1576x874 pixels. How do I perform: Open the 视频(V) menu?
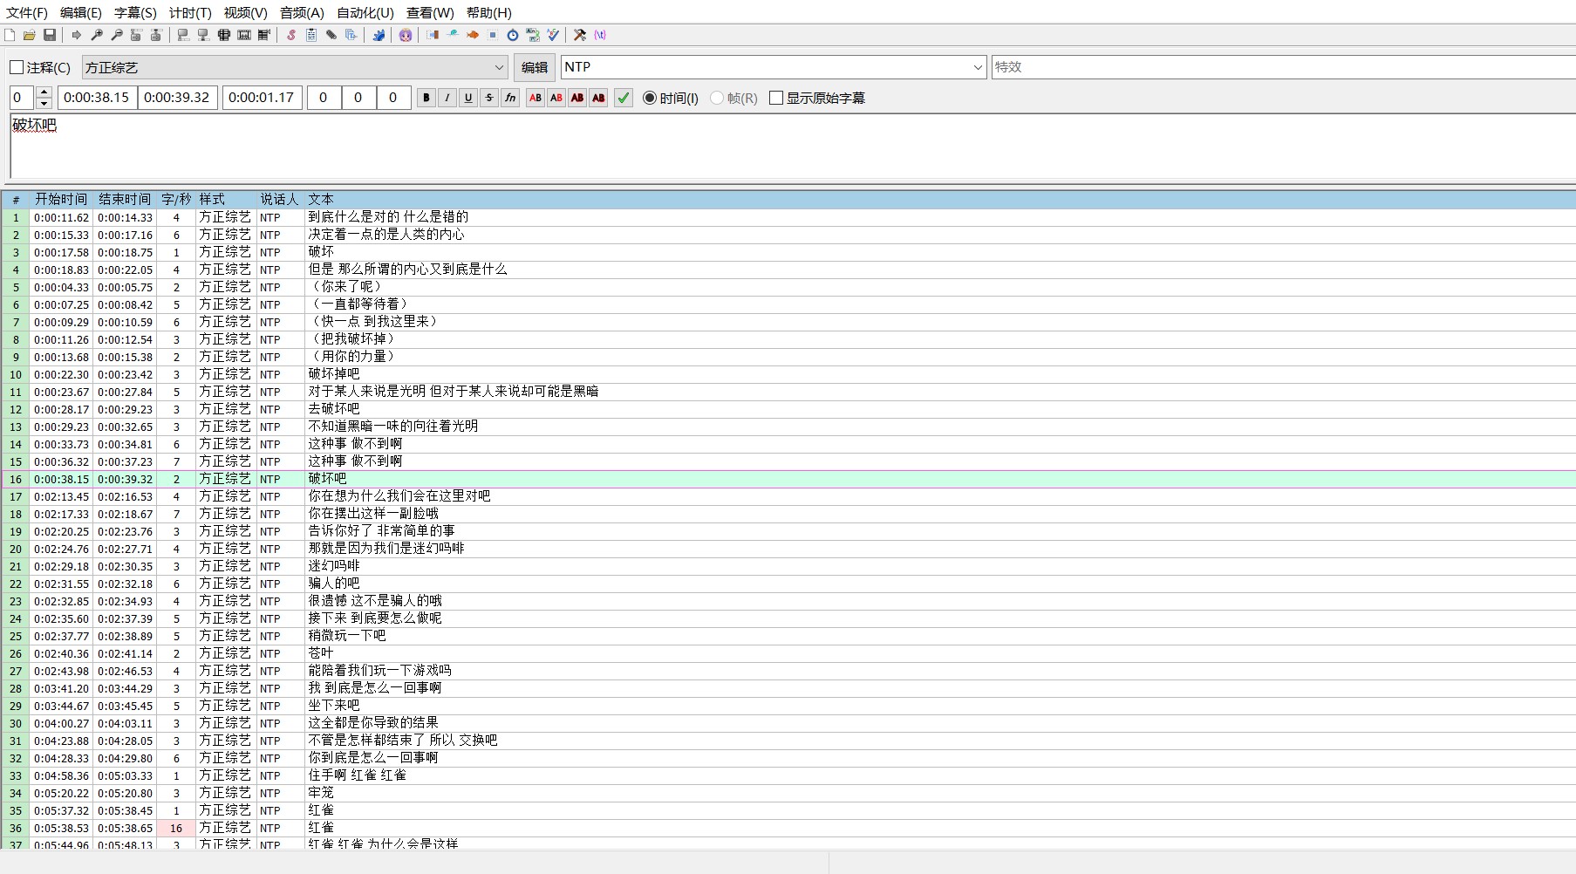(x=245, y=12)
